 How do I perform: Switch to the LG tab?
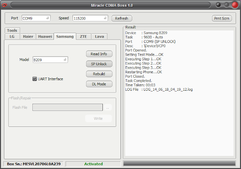pos(12,36)
